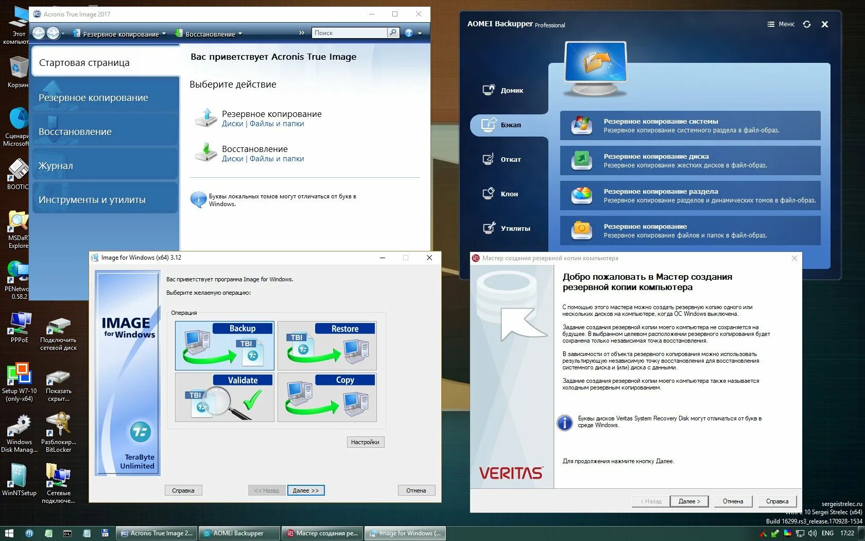This screenshot has width=865, height=541.
Task: Click the Recovery disk icon in Acronis start page
Action: pyautogui.click(x=206, y=153)
